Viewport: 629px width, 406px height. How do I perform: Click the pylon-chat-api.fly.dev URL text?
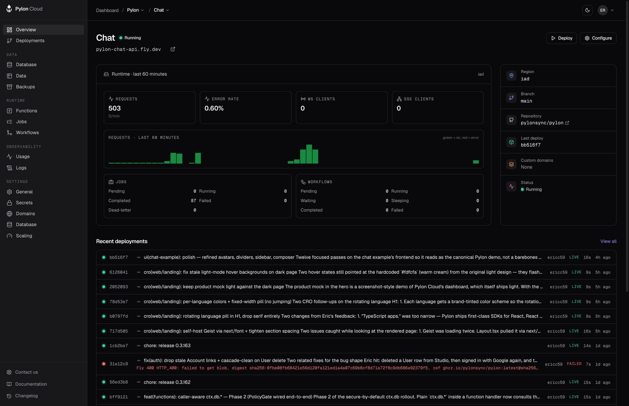pyautogui.click(x=128, y=49)
